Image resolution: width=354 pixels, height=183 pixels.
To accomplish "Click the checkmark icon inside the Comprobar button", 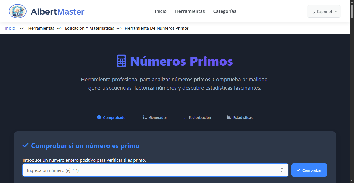I will coord(298,170).
